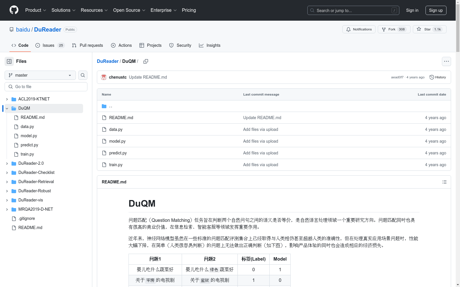Expand DuReader-Retrieval folder chevron
The width and height of the screenshot is (460, 287).
pyautogui.click(x=7, y=182)
